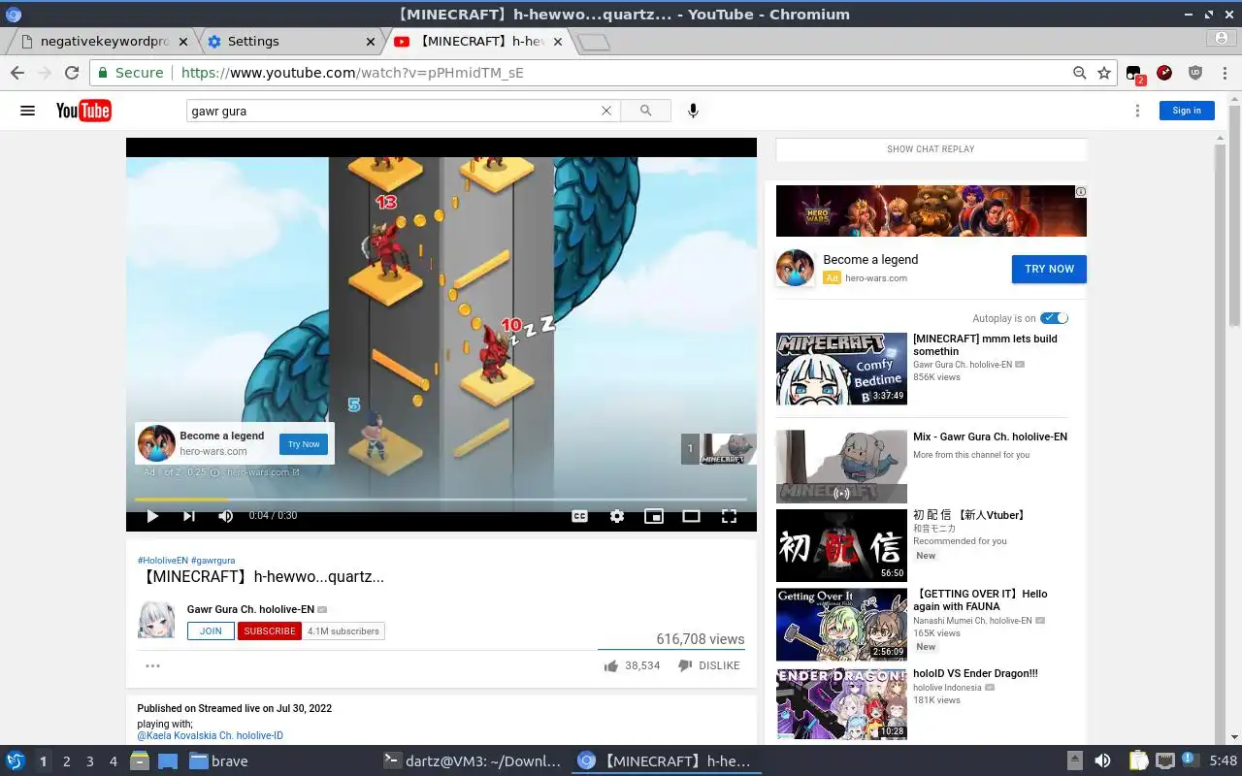Open YouTube settings three-dot menu
1242x776 pixels.
tap(1137, 111)
